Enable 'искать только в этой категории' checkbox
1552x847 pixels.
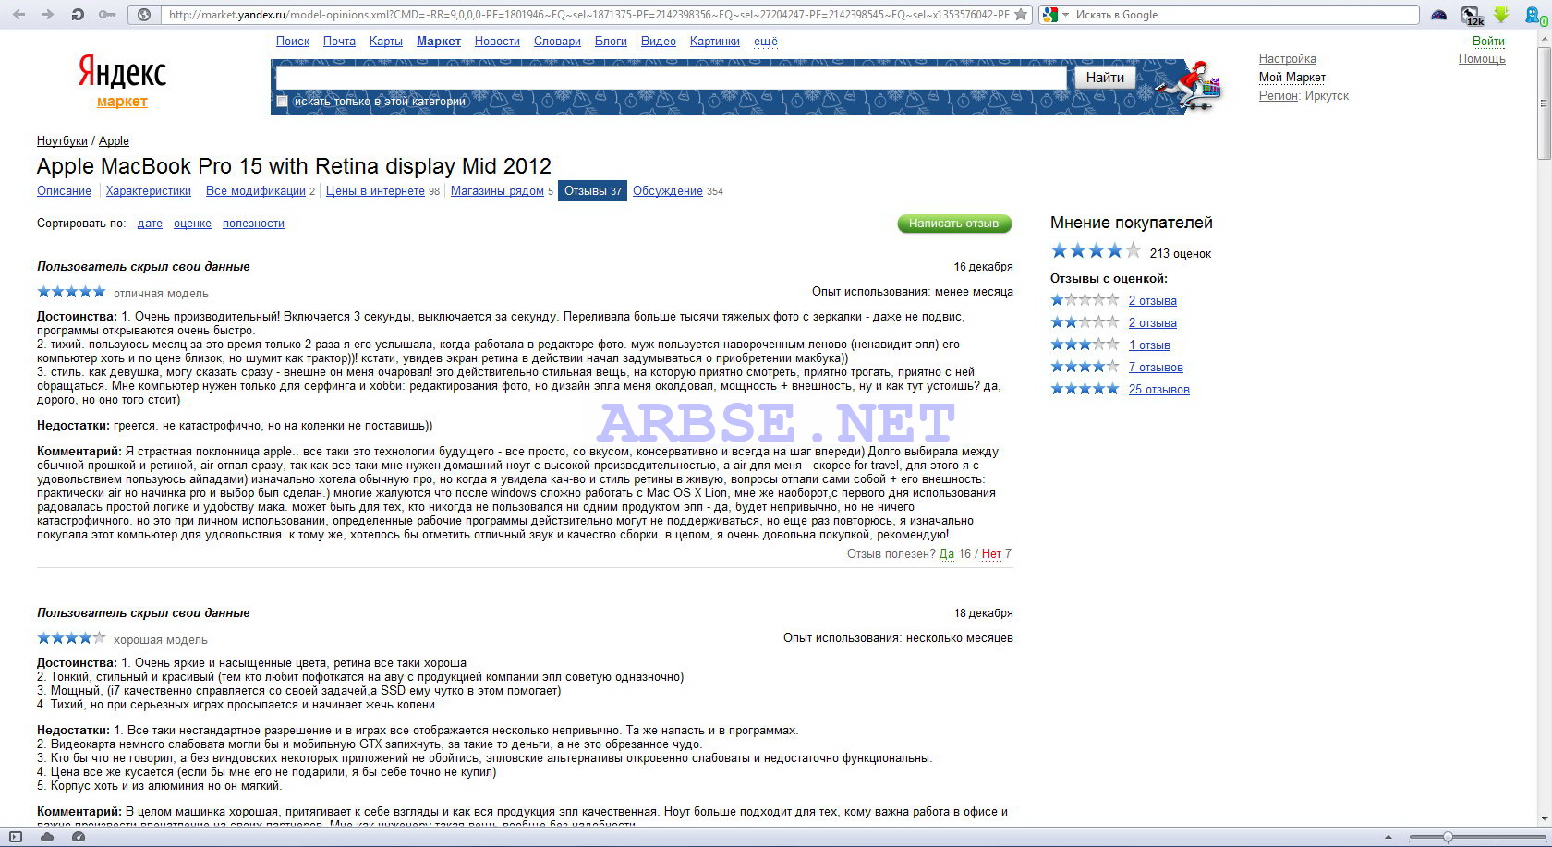coord(283,102)
